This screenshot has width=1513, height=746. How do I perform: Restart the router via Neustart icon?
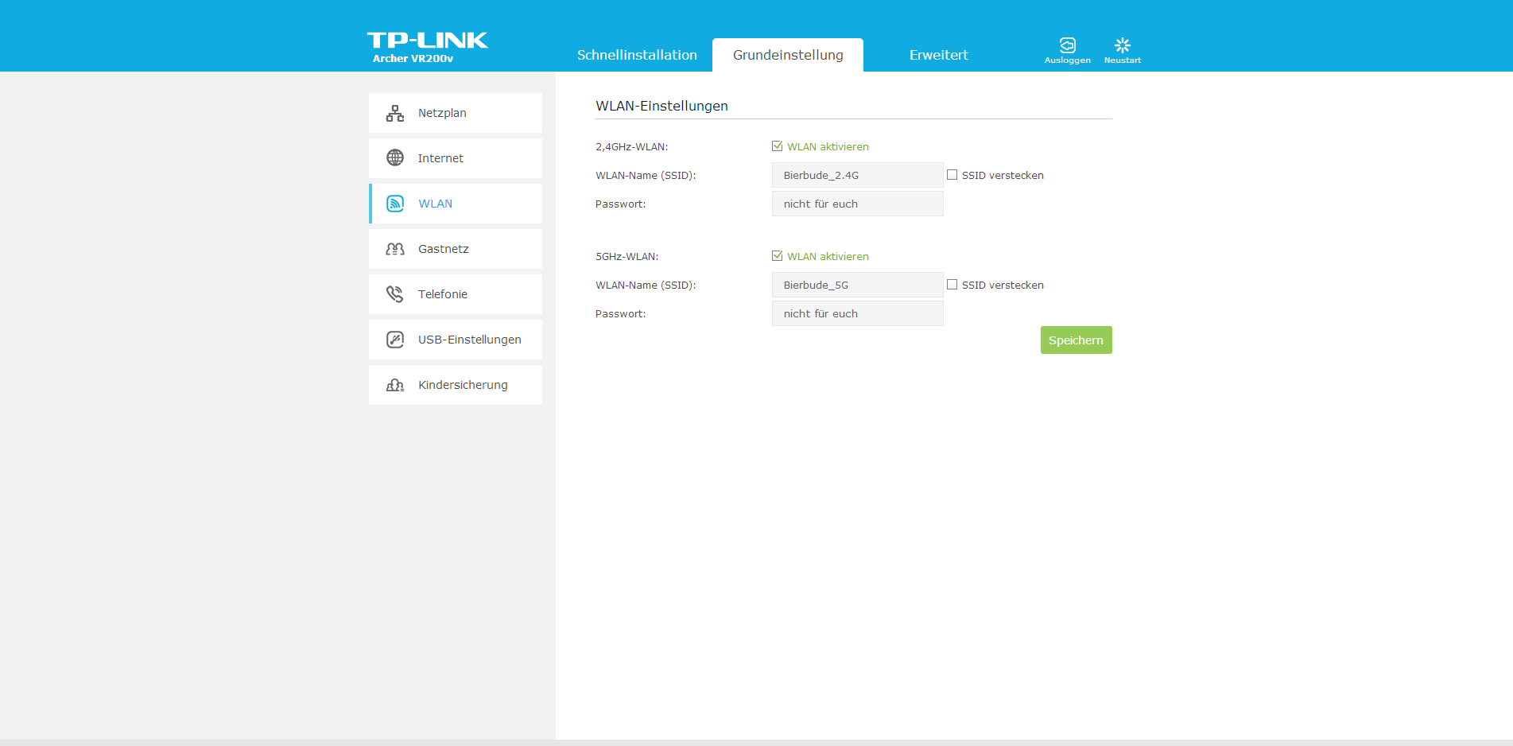pos(1122,46)
